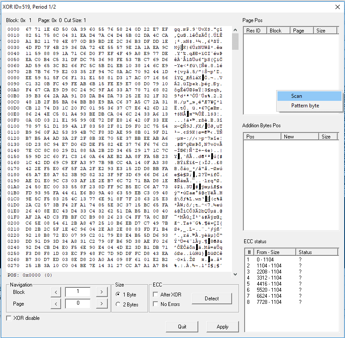This screenshot has height=338, width=345.
Task: Click the # column header in ECC status
Action: click(249, 252)
